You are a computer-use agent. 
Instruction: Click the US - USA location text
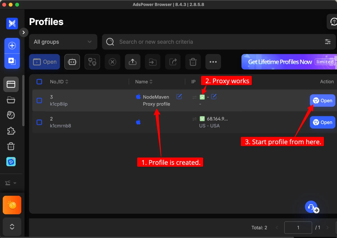click(209, 126)
